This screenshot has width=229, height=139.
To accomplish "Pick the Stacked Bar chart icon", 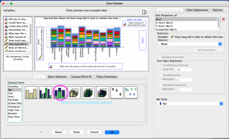I will tap(60, 92).
